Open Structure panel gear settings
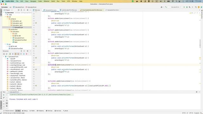203x114 pixels. pyautogui.click(x=28, y=51)
